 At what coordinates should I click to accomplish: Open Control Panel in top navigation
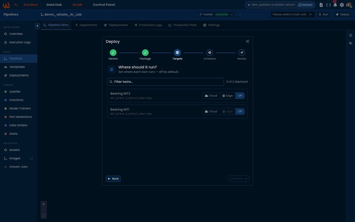pos(104,5)
